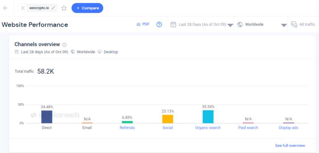
Task: Click the PDF download icon
Action: coord(139,24)
